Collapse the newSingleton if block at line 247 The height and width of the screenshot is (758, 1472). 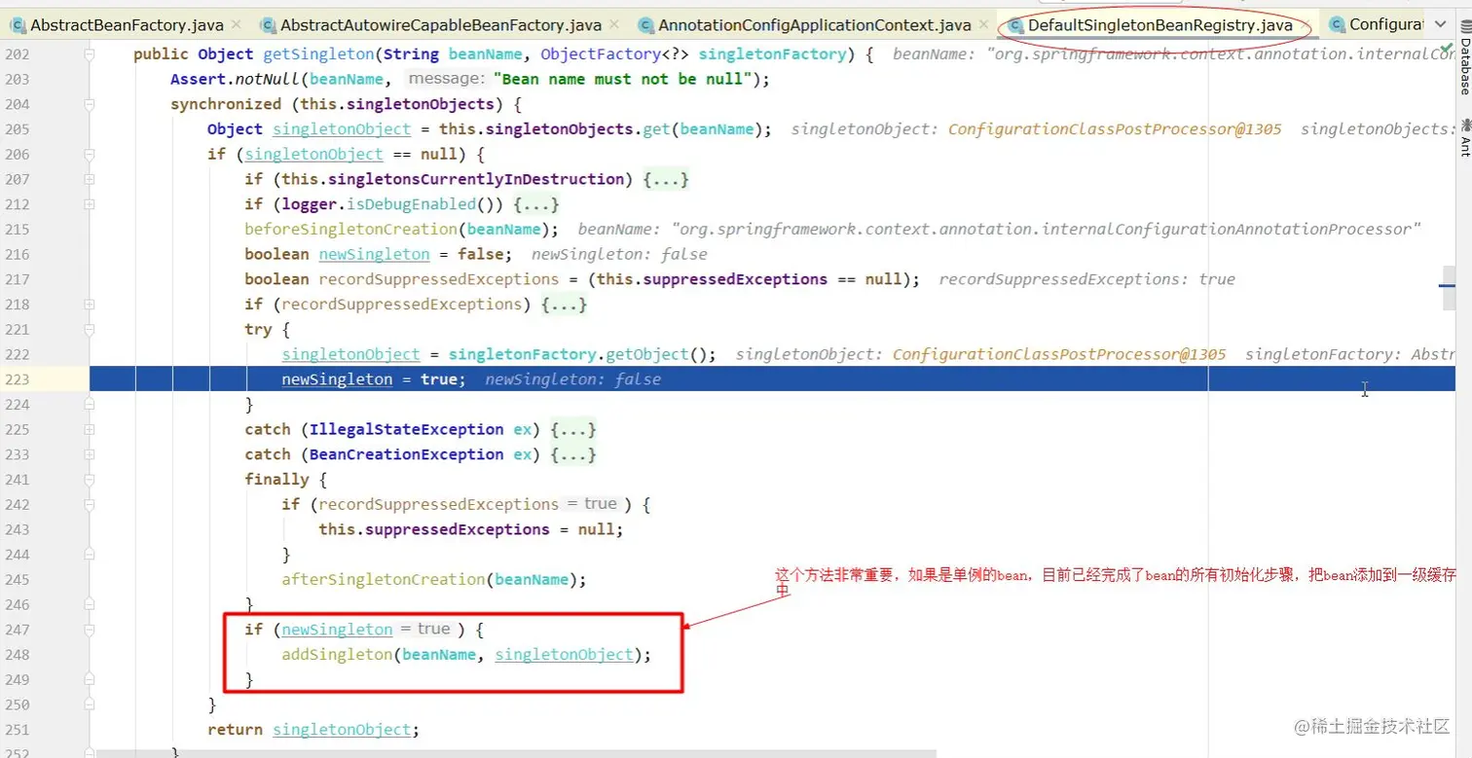click(90, 630)
